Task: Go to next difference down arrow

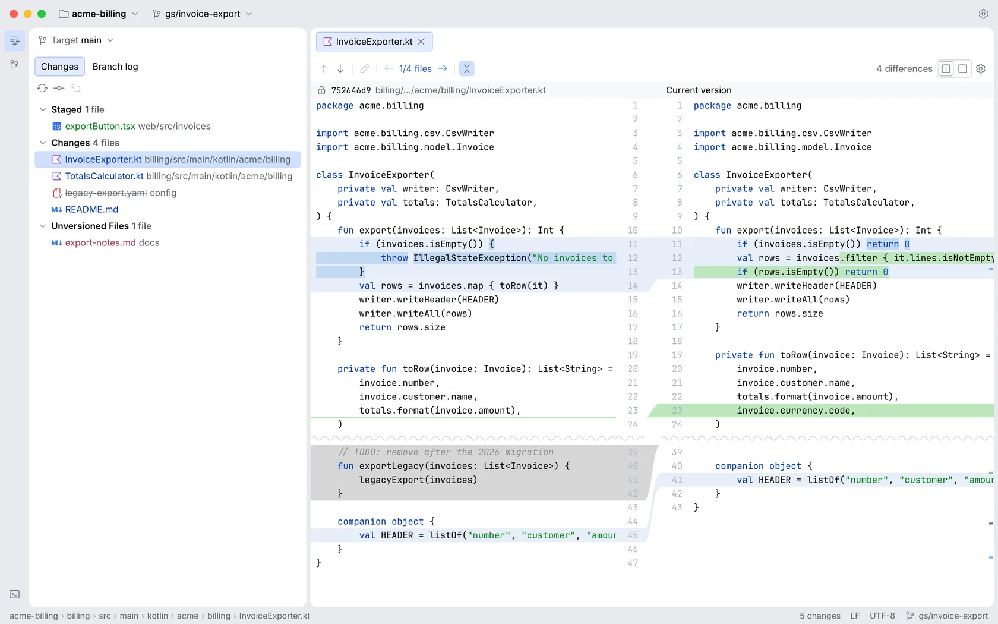Action: (340, 69)
